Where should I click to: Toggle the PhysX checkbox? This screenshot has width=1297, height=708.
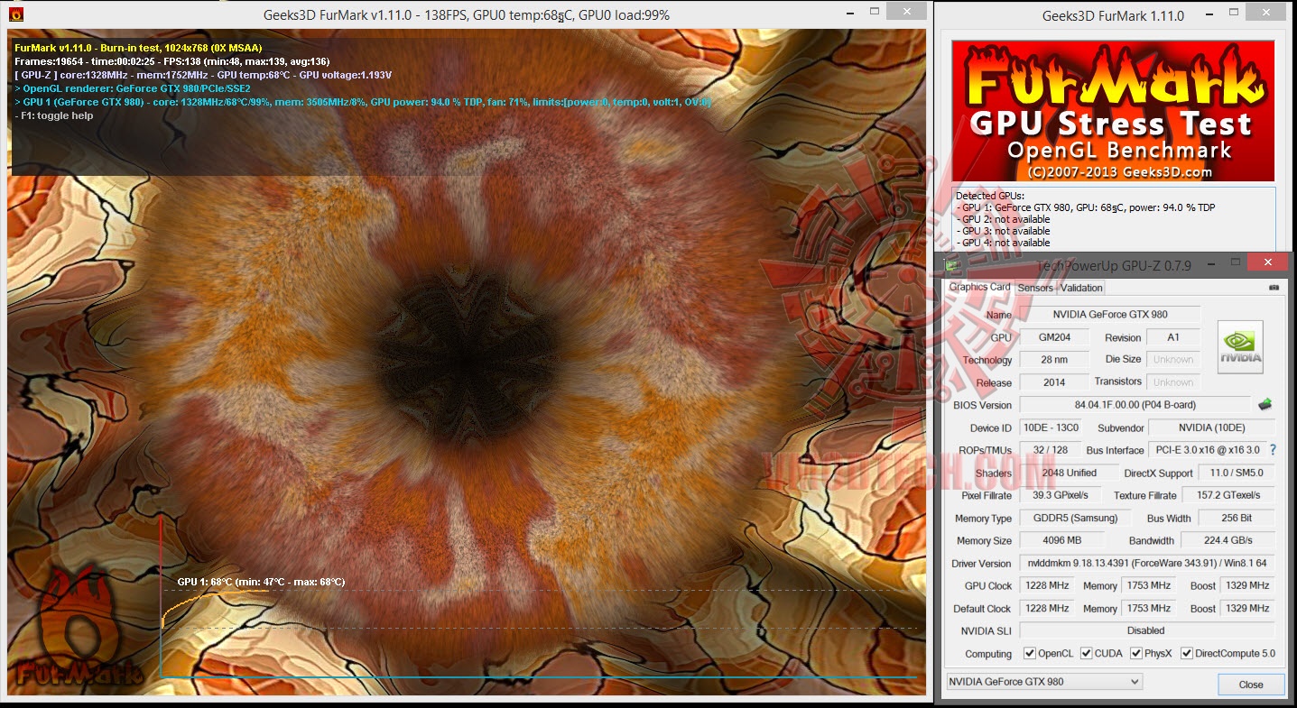point(1135,653)
